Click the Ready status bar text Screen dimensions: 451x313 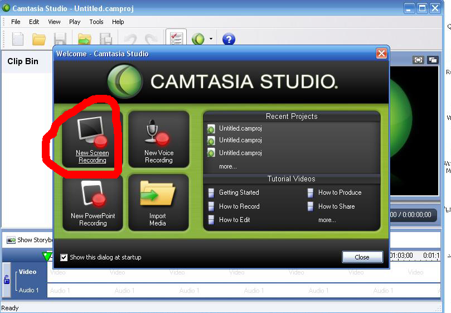pos(10,308)
